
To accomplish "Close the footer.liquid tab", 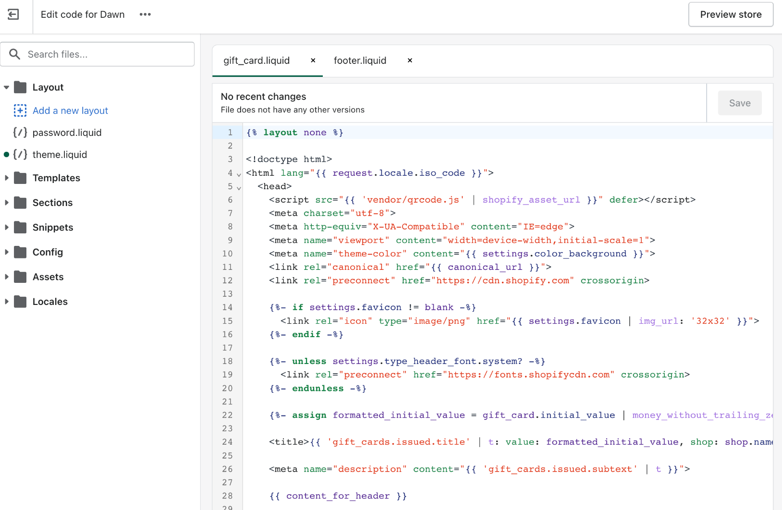I will (410, 61).
